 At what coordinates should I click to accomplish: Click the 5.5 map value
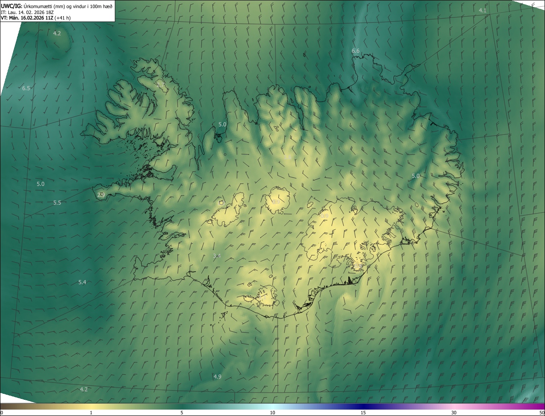click(57, 202)
